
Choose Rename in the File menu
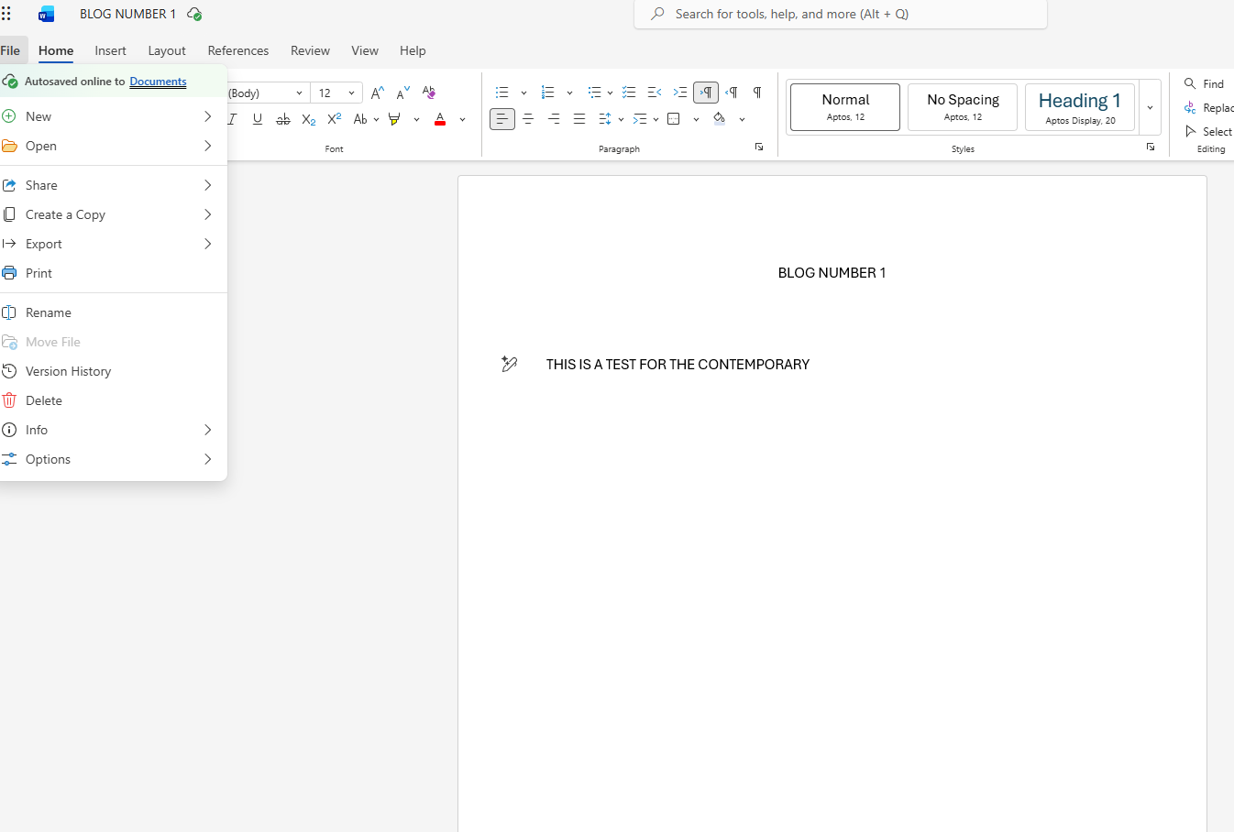tap(114, 312)
